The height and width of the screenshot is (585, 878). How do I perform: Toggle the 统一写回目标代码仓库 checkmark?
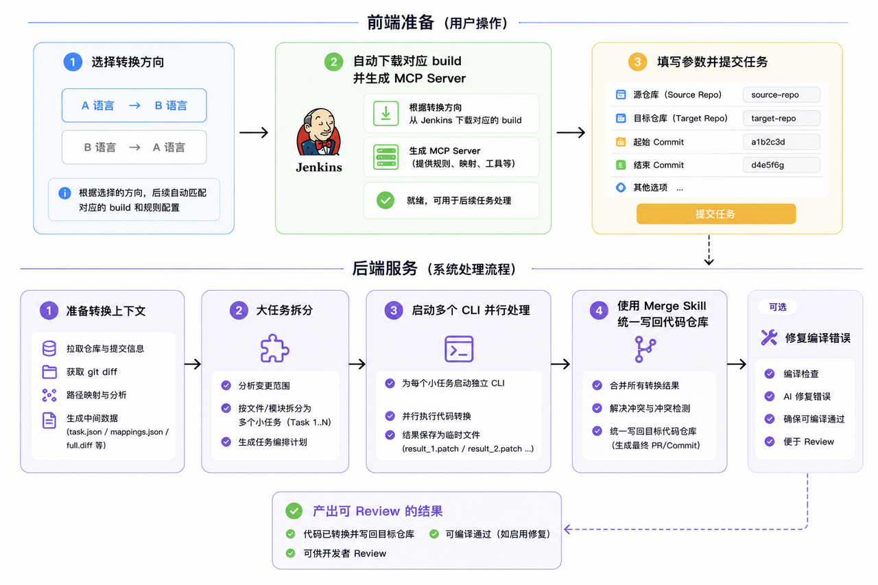click(596, 431)
